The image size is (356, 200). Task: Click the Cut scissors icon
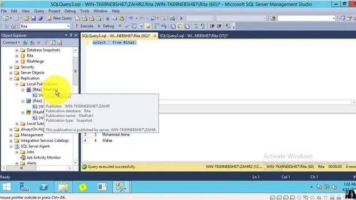(107, 18)
